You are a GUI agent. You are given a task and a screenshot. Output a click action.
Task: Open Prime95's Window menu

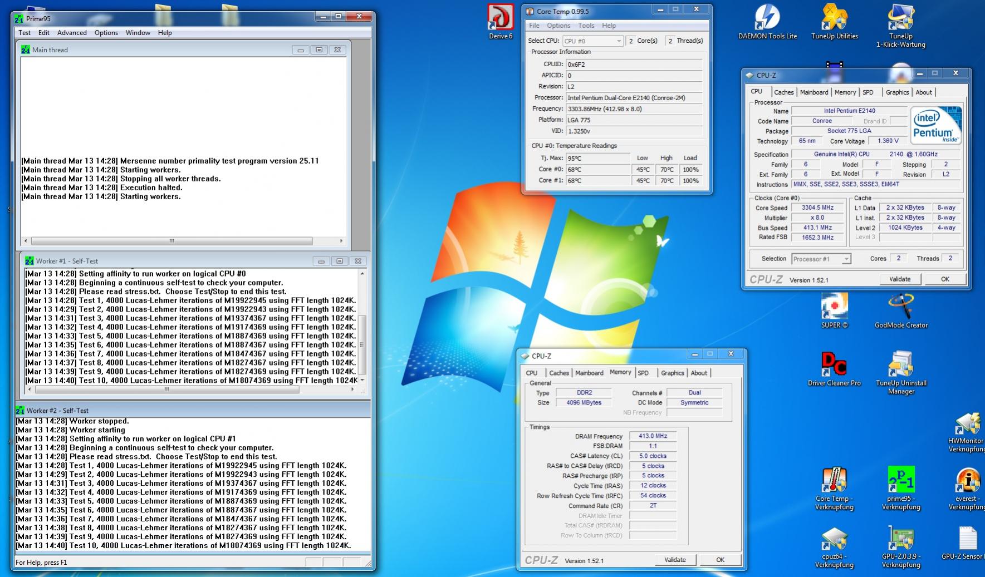(x=138, y=33)
